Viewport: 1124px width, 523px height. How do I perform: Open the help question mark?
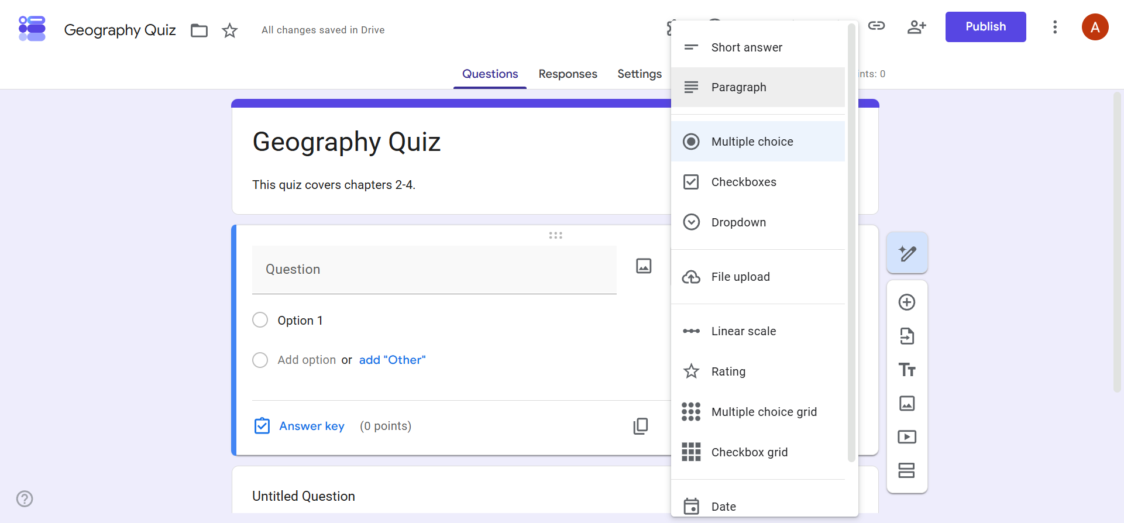pos(25,499)
